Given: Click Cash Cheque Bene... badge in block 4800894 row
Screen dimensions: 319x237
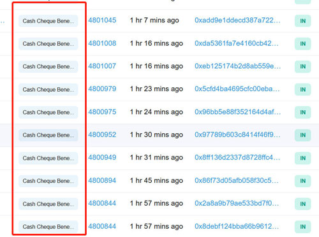Looking at the screenshot, I should coord(48,181).
